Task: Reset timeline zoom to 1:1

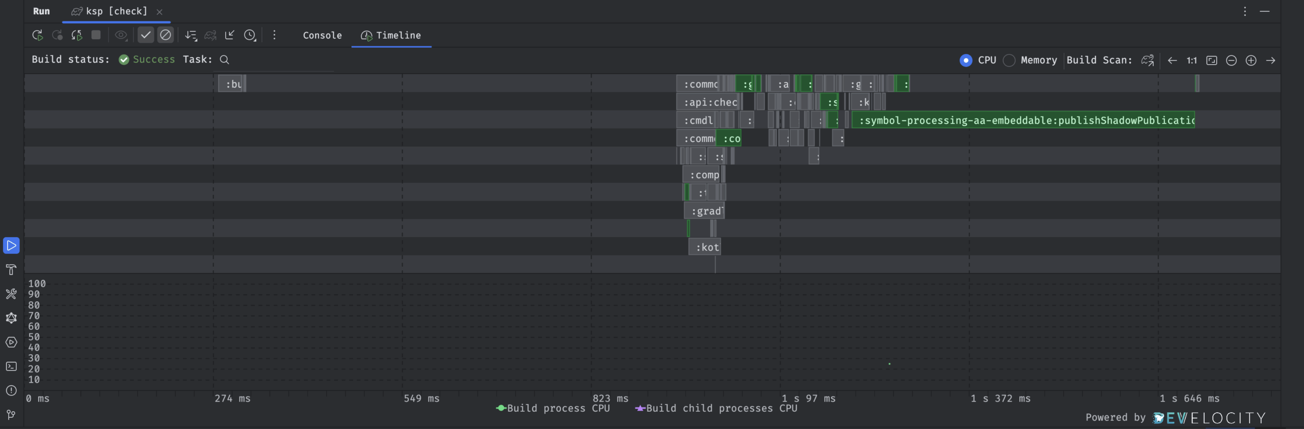Action: pyautogui.click(x=1191, y=61)
